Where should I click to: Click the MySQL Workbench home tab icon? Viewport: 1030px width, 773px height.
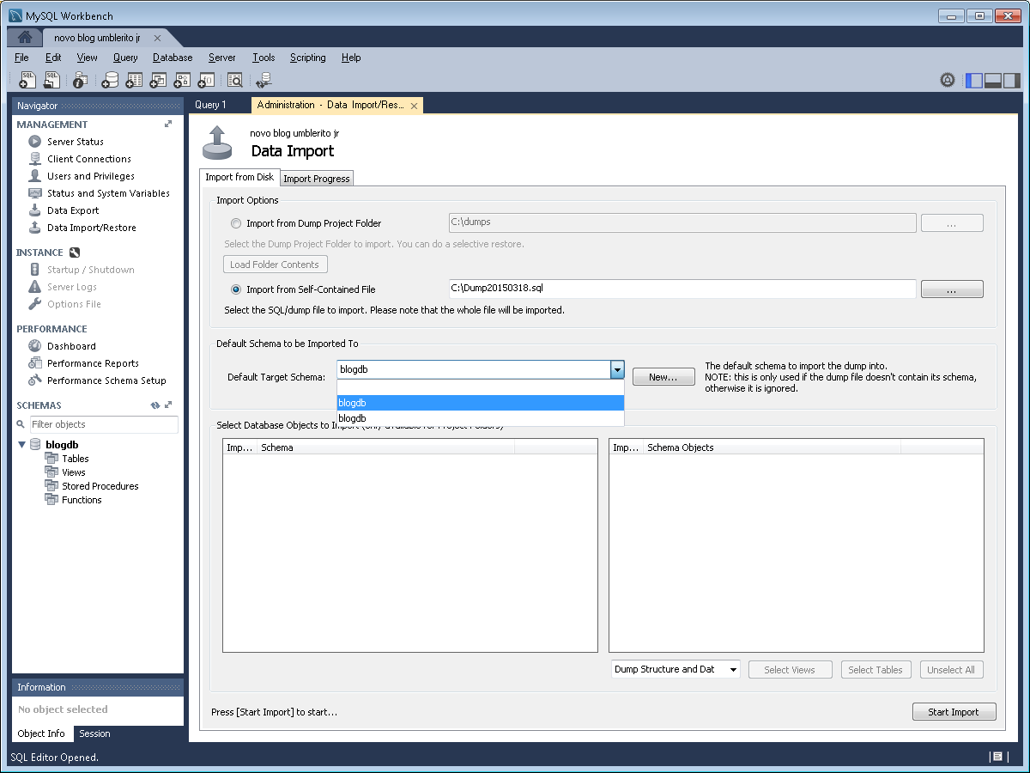coord(24,37)
